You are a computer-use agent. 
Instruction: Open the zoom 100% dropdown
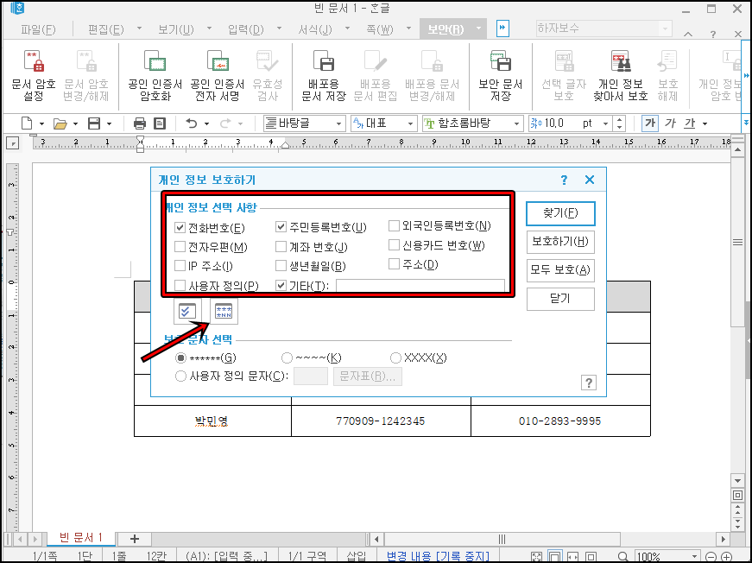[x=694, y=557]
